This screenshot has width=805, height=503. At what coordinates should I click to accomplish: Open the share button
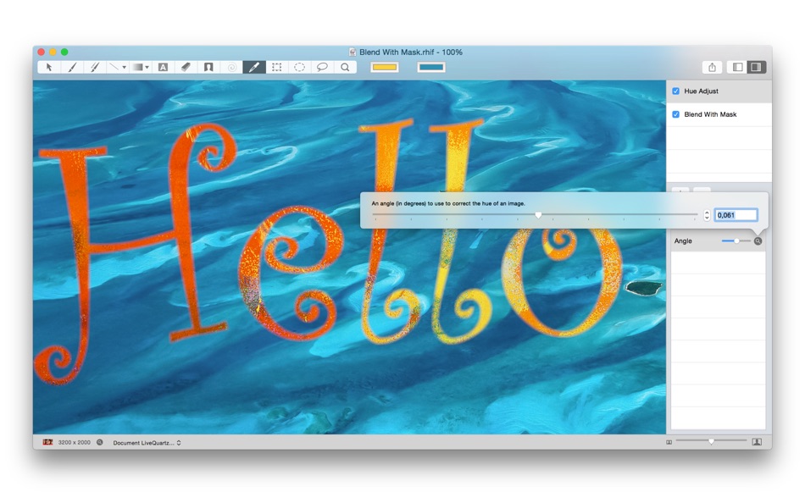[x=712, y=67]
